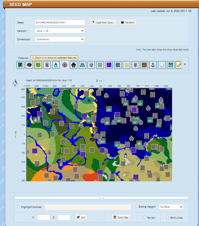Toggle the Ocean Ruins drowned-face feature icon
199x226 pixels.
(x=171, y=65)
